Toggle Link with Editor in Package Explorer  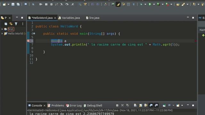(11, 24)
